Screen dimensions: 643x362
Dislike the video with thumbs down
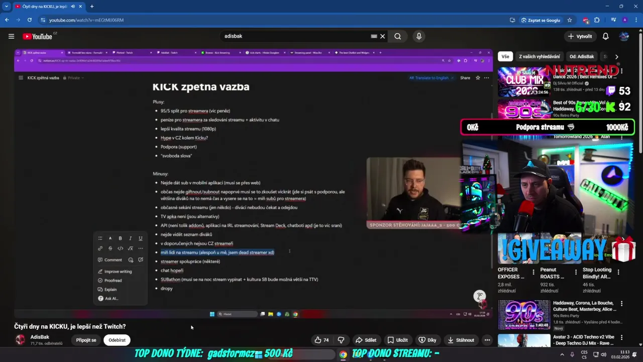point(341,340)
